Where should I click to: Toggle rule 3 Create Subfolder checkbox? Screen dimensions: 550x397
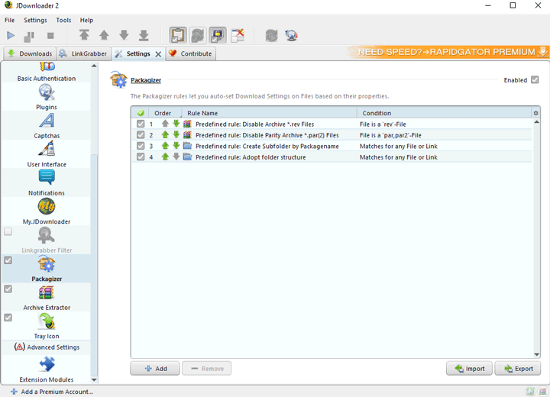(x=141, y=146)
